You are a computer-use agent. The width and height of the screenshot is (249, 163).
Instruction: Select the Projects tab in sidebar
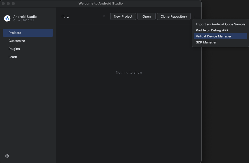click(28, 33)
